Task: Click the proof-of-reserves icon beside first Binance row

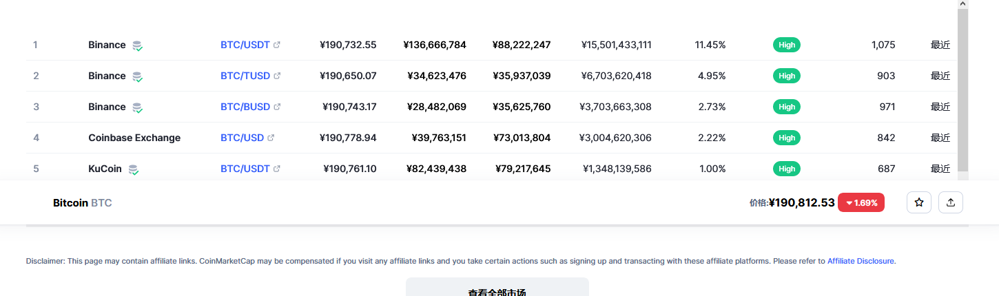Action: (138, 45)
